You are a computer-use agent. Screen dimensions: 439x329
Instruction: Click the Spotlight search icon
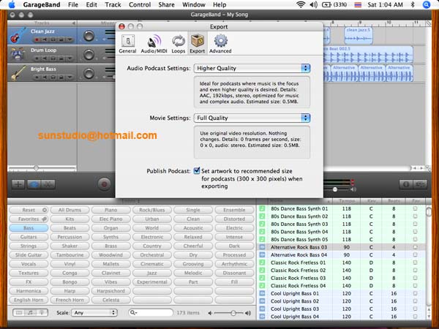pyautogui.click(x=427, y=5)
